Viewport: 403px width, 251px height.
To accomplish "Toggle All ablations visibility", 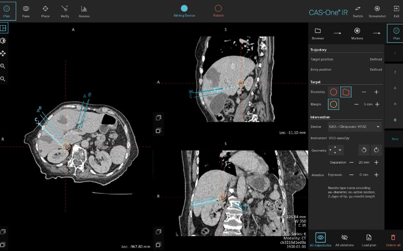I will coord(344,240).
